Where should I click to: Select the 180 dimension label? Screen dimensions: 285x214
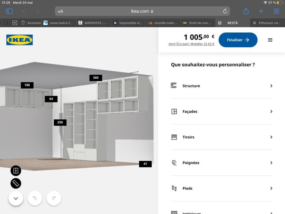click(27, 85)
